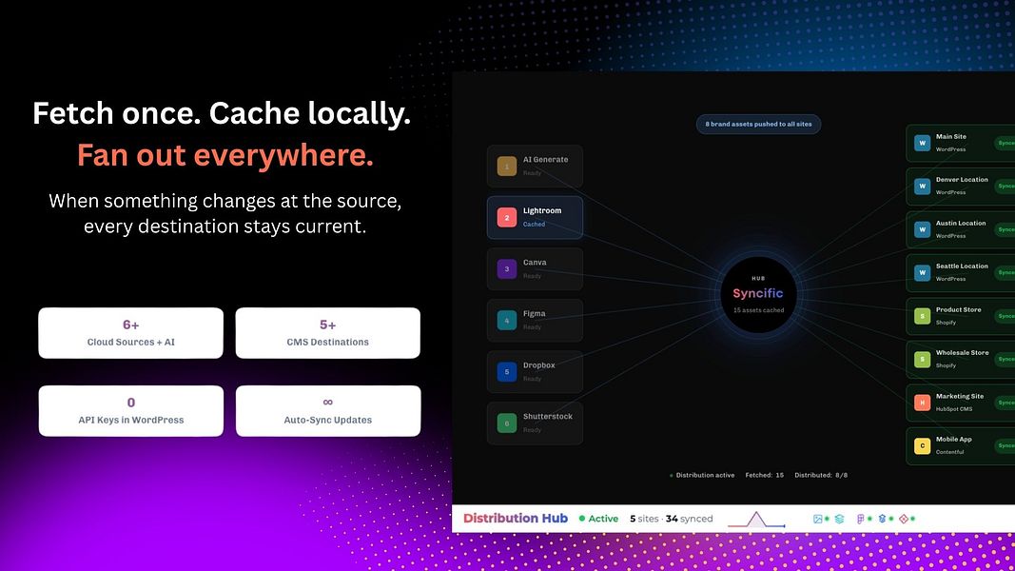
Task: Click the stacked layers icon in Distribution Hub bar
Action: tap(839, 519)
